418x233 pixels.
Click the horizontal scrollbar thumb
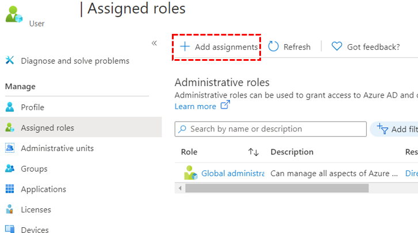pyautogui.click(x=277, y=188)
